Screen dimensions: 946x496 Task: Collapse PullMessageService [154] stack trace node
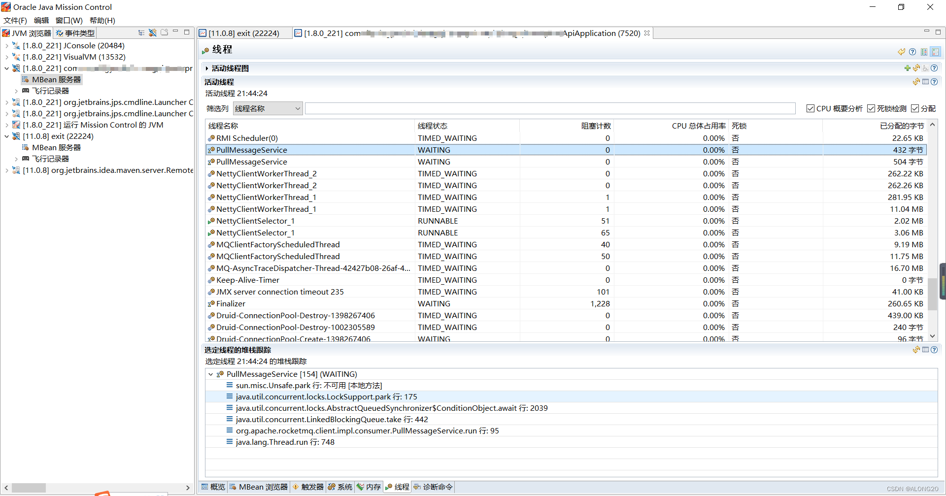[x=211, y=374]
